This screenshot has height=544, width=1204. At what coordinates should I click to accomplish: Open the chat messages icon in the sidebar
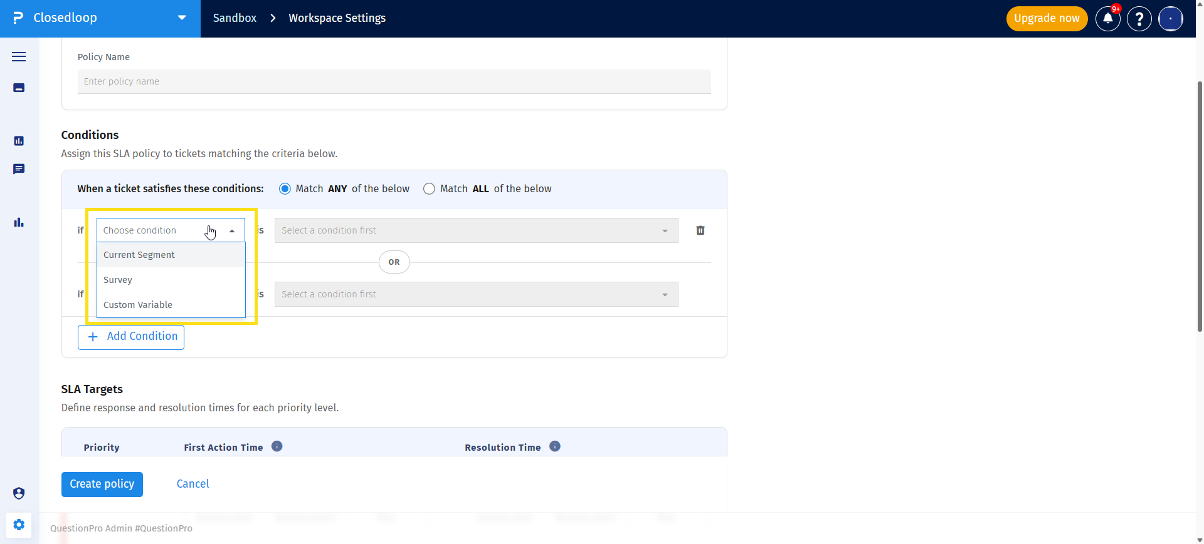(x=19, y=169)
